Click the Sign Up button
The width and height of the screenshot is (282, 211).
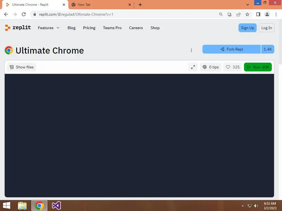click(248, 28)
